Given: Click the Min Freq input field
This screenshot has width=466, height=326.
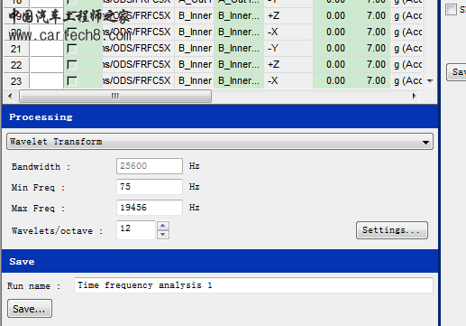Looking at the screenshot, I should [150, 187].
